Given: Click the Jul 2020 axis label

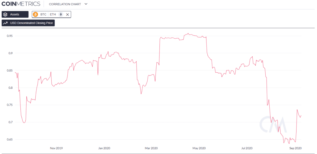Looking at the screenshot, I should click(x=246, y=148).
